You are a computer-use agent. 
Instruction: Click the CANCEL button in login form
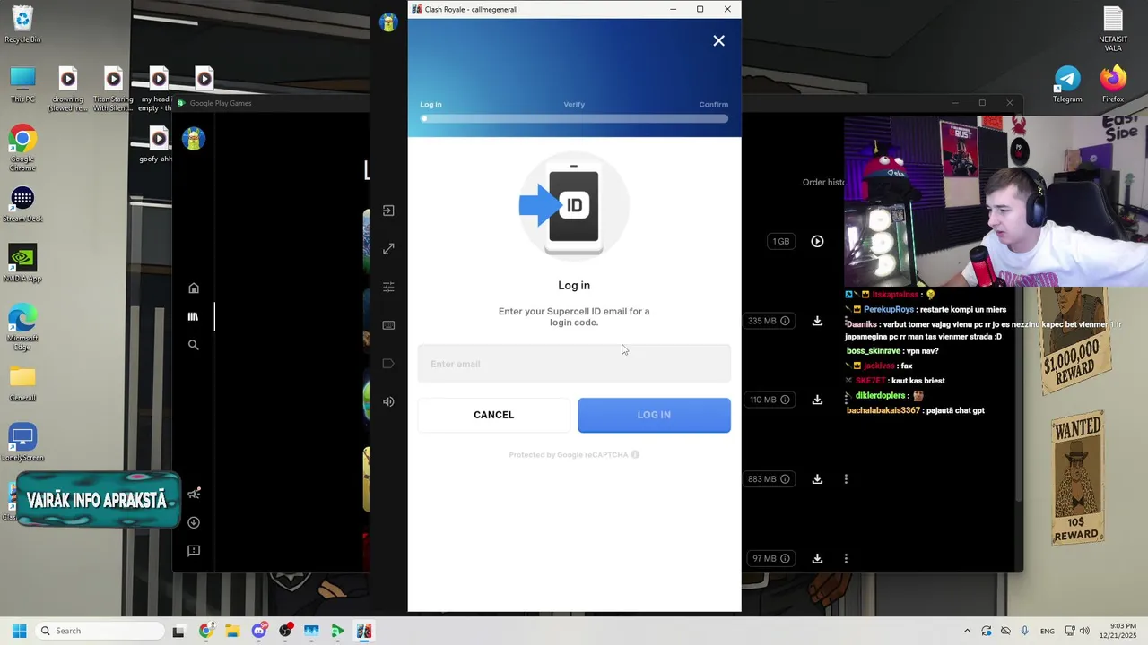pyautogui.click(x=493, y=415)
